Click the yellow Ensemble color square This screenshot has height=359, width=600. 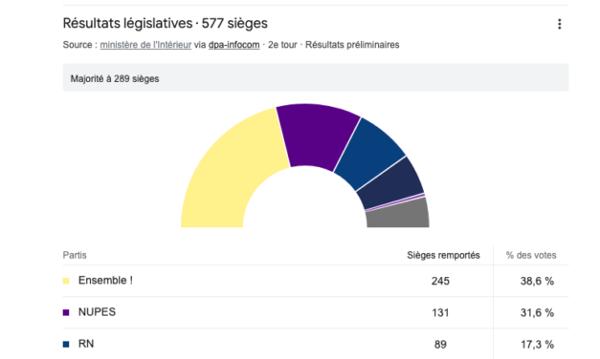66,281
